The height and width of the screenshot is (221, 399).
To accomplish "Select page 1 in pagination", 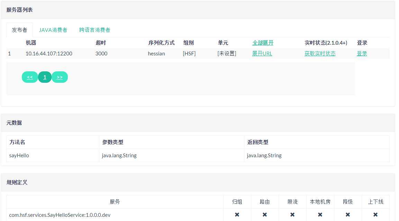I will [x=45, y=77].
